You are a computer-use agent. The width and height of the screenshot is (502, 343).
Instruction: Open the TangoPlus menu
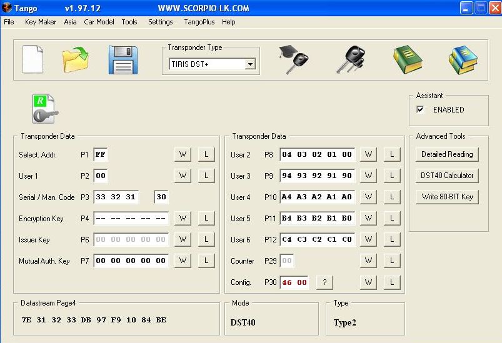pos(199,22)
